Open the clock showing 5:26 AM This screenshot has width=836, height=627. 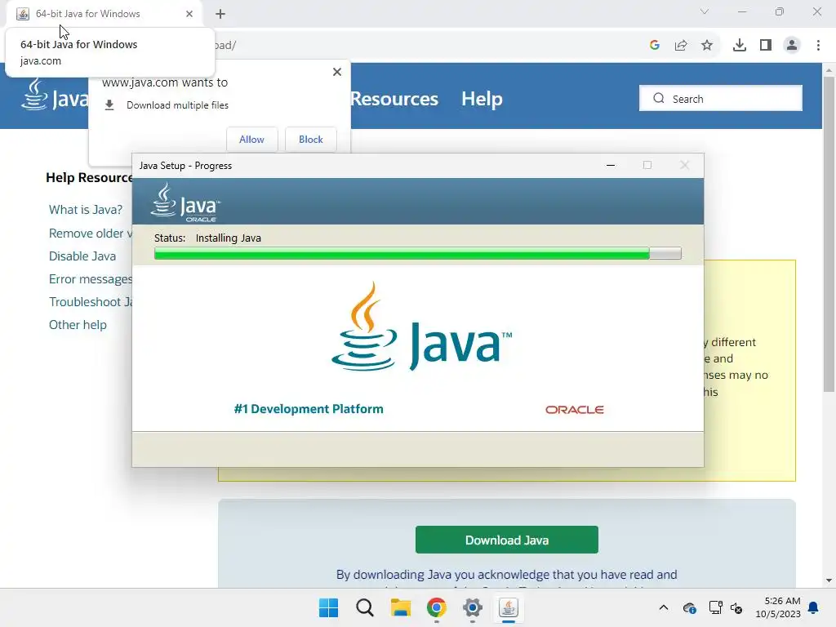(x=778, y=607)
